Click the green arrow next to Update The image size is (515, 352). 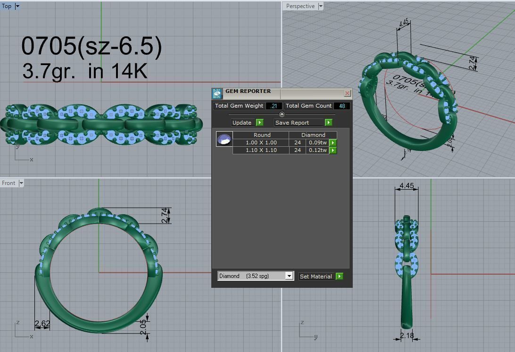pos(259,123)
